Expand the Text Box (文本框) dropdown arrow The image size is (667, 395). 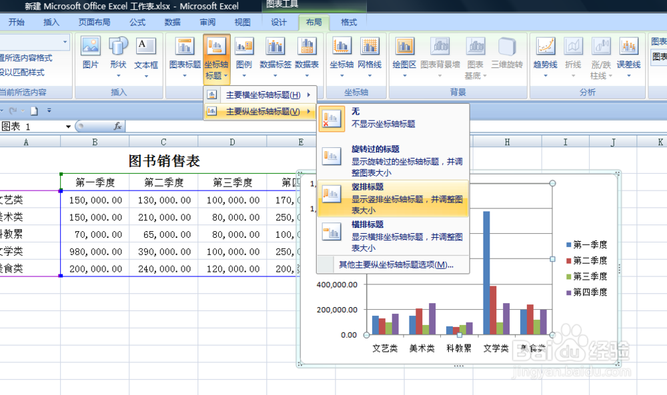pos(146,76)
